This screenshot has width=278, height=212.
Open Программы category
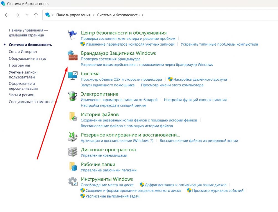(x=19, y=65)
